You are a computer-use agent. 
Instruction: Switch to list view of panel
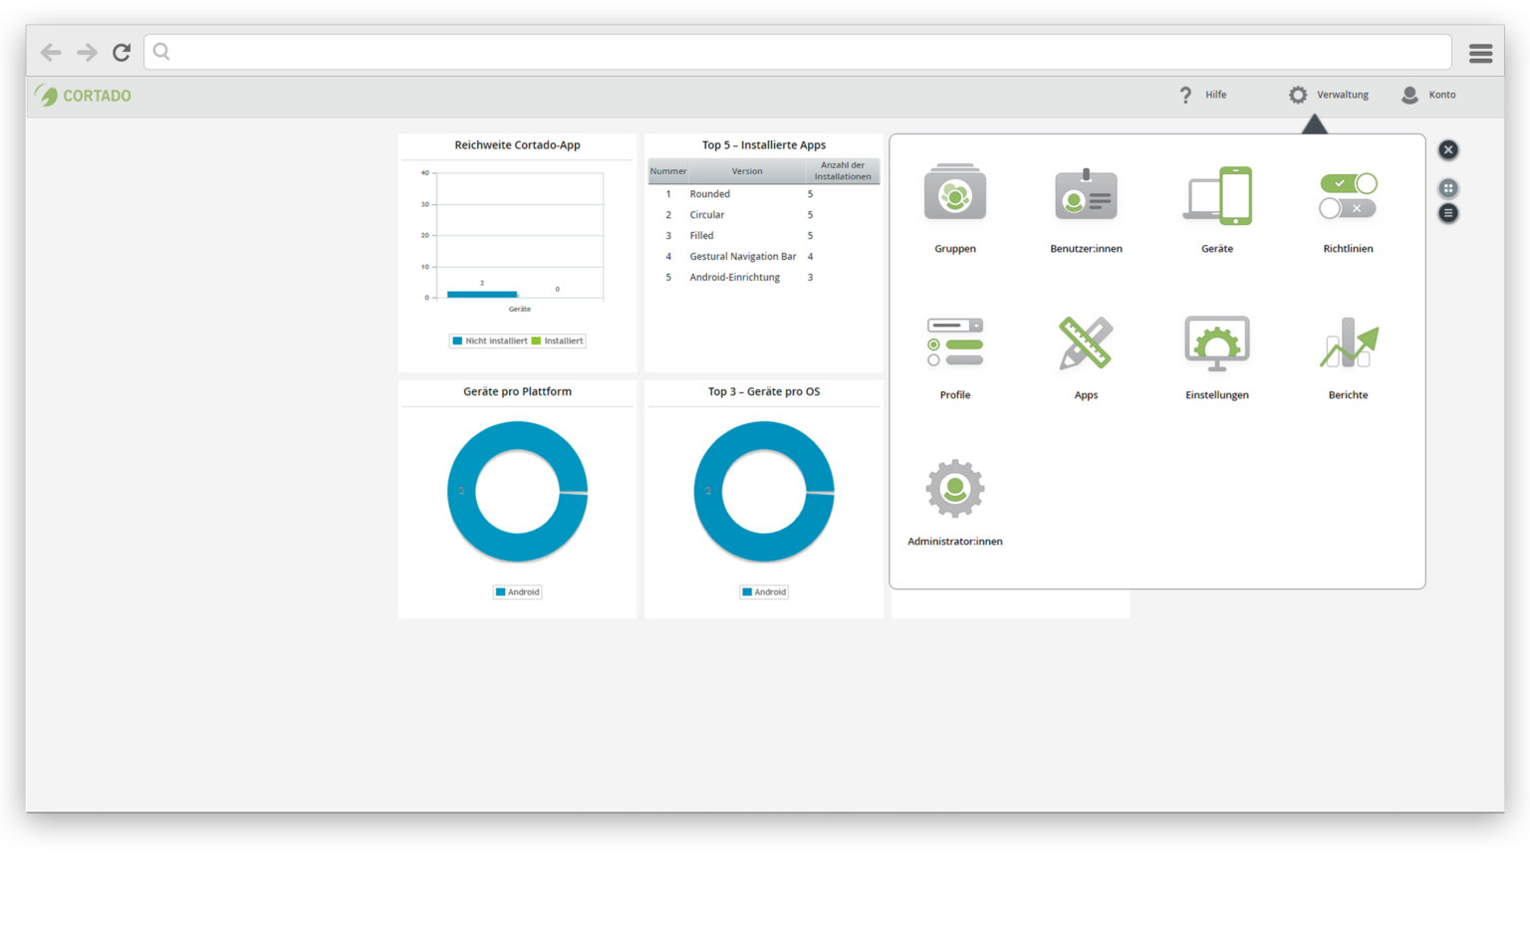pyautogui.click(x=1448, y=213)
